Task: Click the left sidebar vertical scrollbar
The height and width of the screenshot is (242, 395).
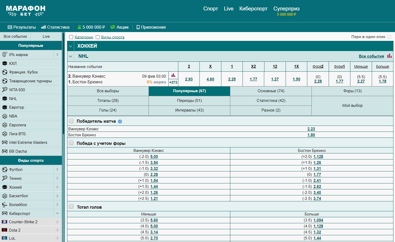Action: pos(63,83)
